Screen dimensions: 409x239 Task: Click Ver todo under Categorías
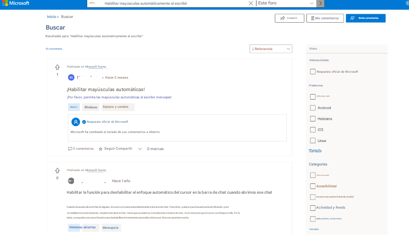314,229
